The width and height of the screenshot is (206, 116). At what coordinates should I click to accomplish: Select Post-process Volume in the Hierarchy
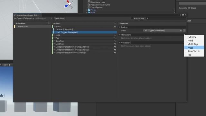(x=100, y=5)
